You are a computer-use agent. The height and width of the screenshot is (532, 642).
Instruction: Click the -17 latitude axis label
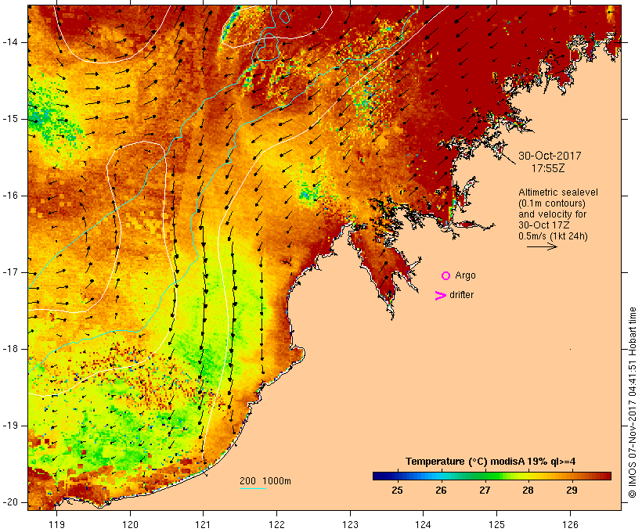point(10,272)
